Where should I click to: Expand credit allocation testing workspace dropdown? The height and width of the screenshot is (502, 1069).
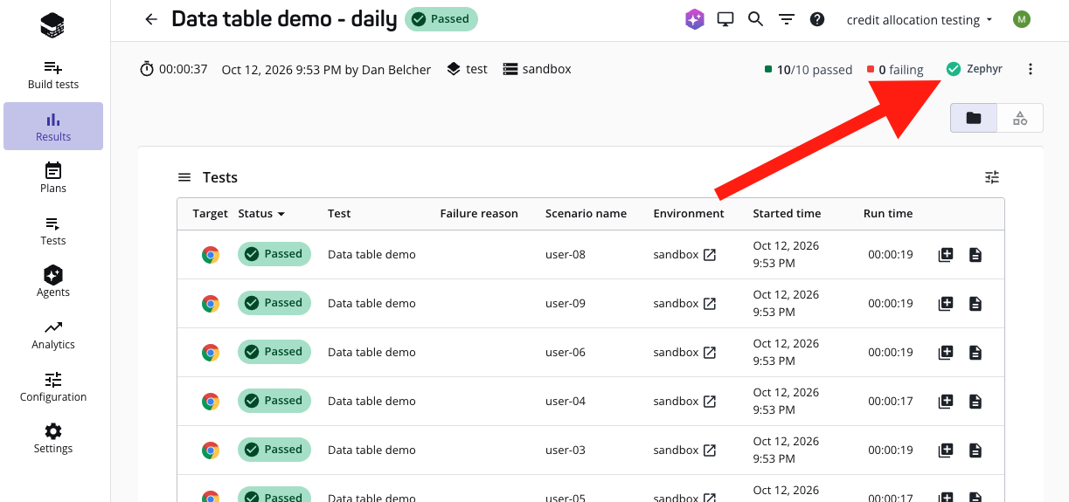click(920, 19)
